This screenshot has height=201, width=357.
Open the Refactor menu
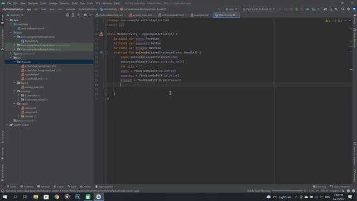[65, 3]
